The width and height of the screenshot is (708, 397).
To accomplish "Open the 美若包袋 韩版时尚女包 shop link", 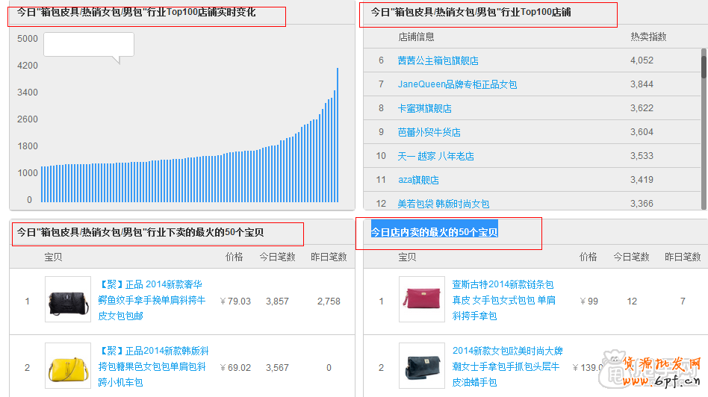I will [x=443, y=204].
